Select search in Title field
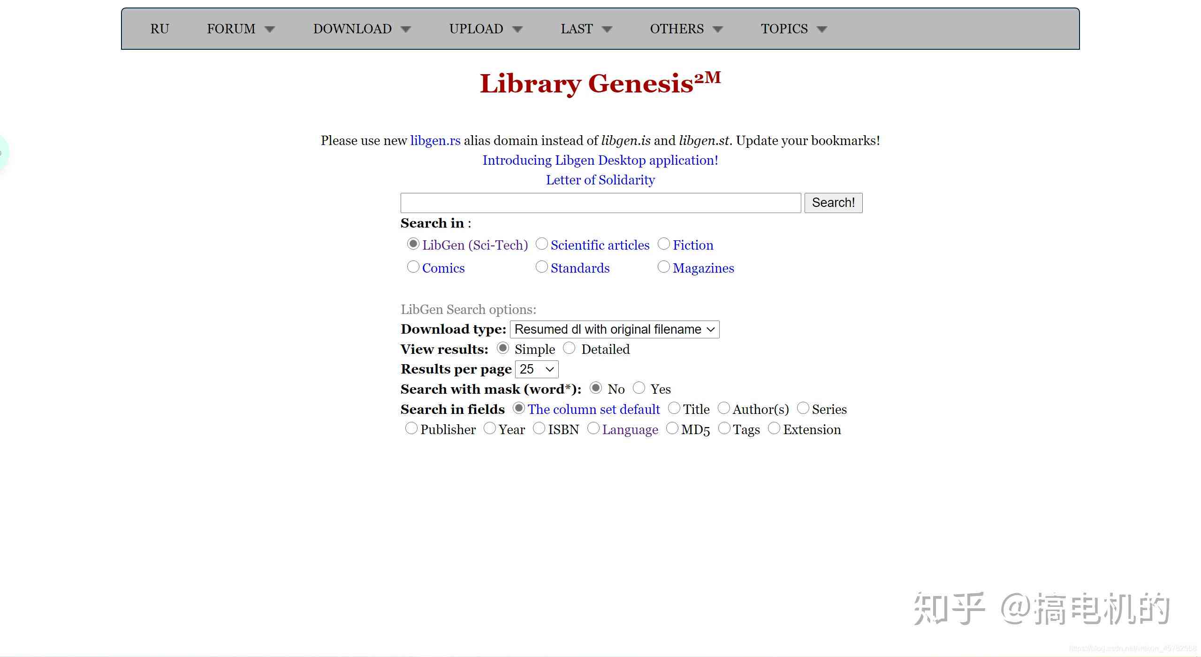Image resolution: width=1201 pixels, height=657 pixels. tap(673, 409)
